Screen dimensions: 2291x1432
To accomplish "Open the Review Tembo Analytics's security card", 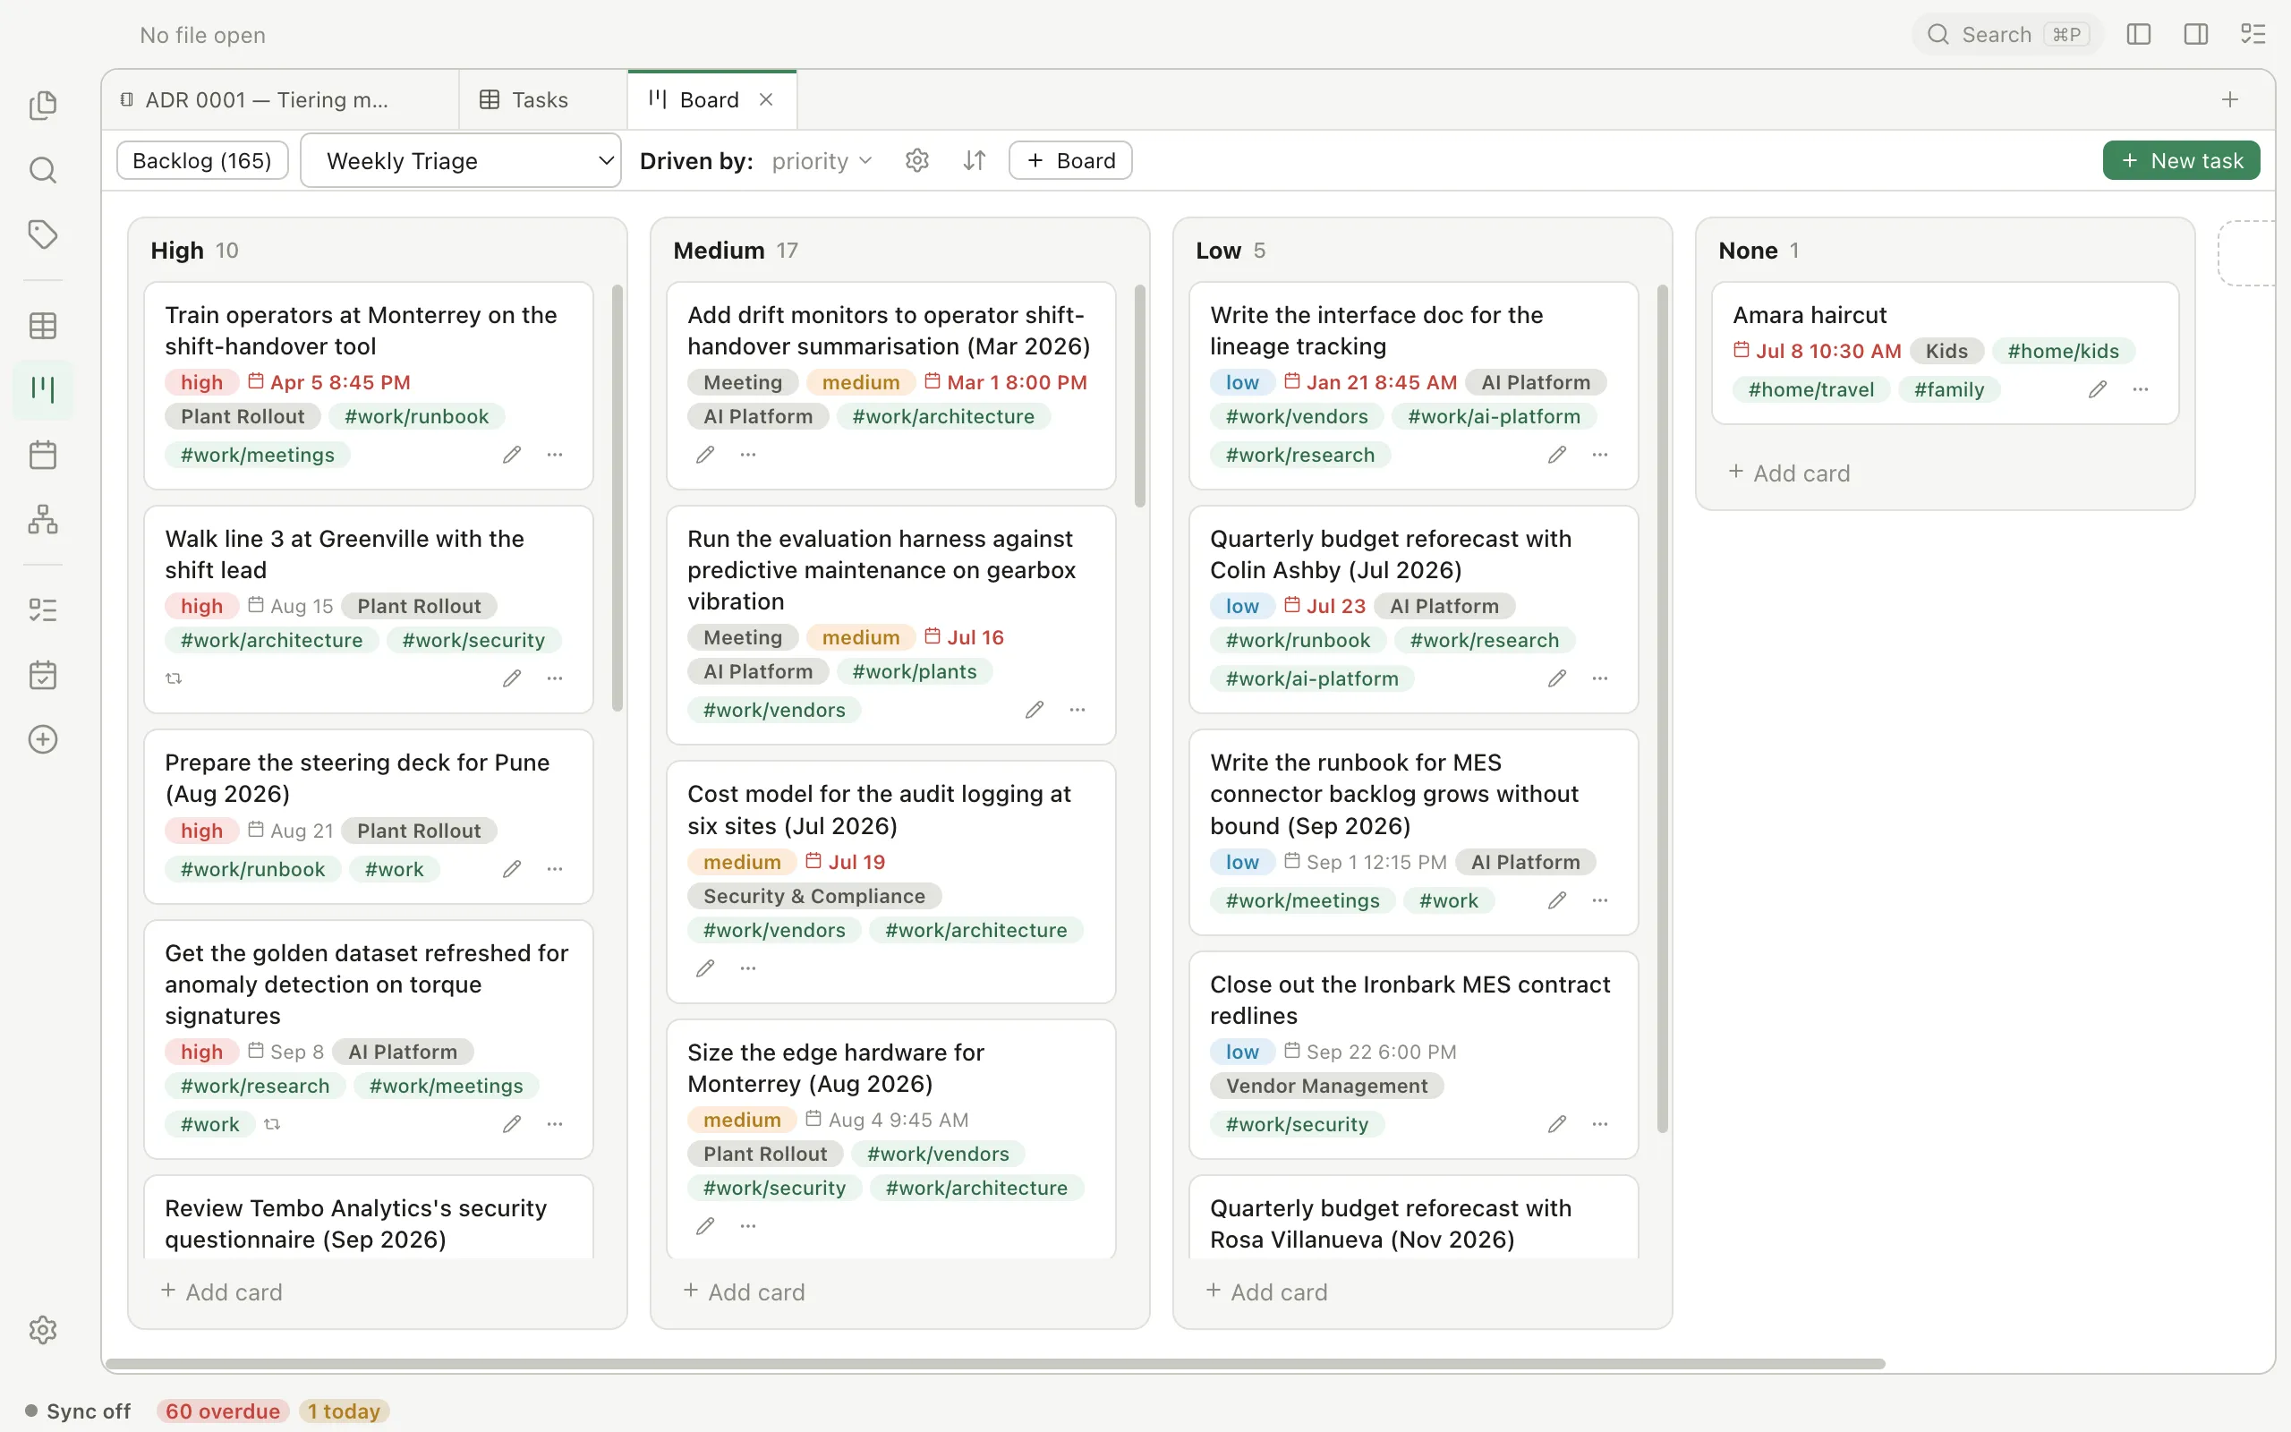I will tap(369, 1219).
